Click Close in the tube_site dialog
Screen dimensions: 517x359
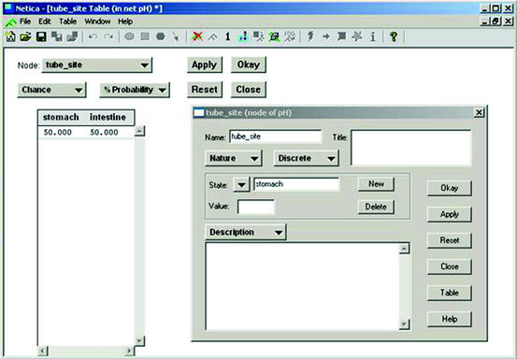[x=450, y=266]
